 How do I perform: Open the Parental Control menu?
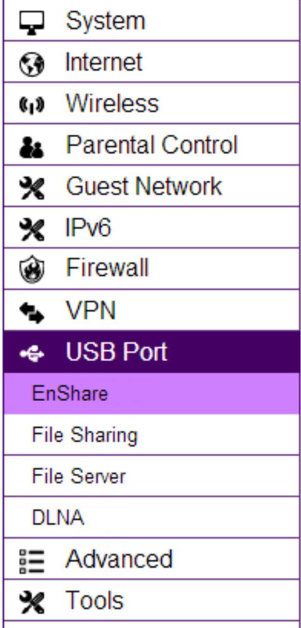point(152,145)
